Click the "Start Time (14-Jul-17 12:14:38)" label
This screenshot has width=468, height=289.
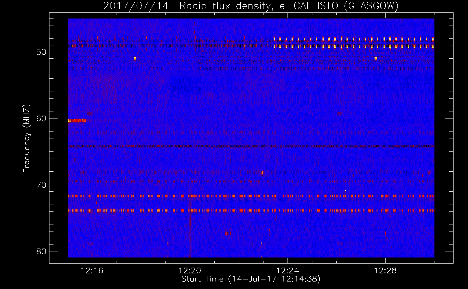coord(251,279)
